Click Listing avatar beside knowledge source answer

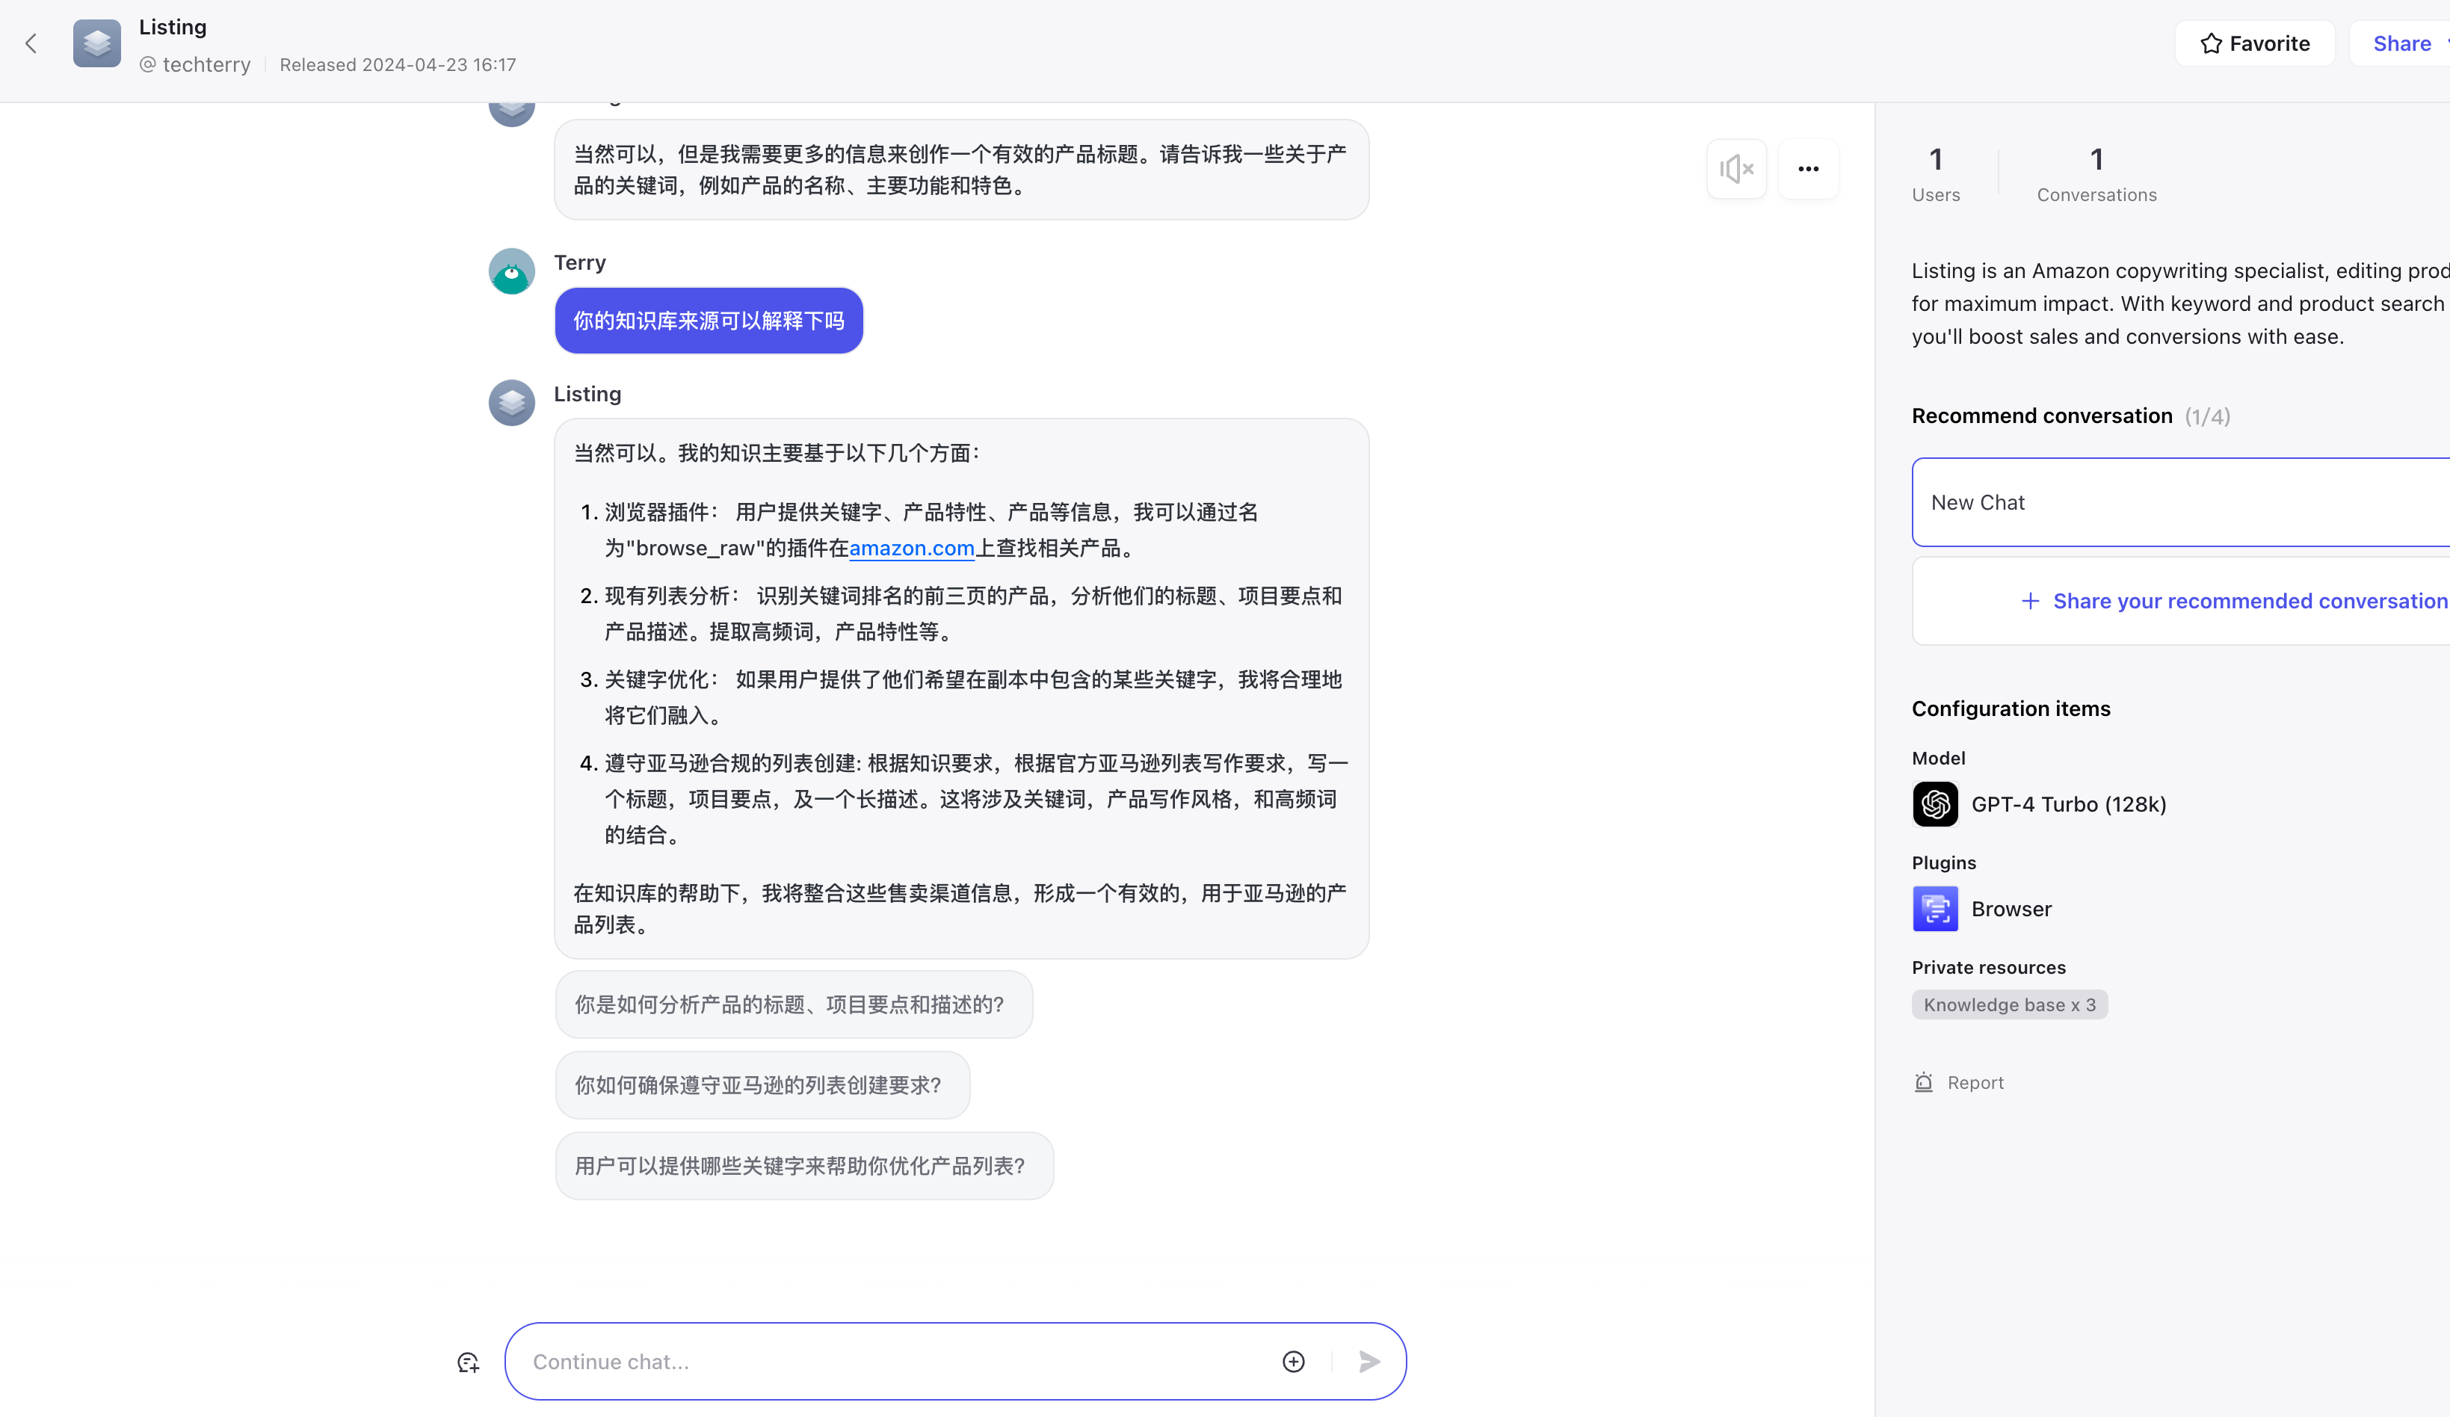[x=511, y=402]
